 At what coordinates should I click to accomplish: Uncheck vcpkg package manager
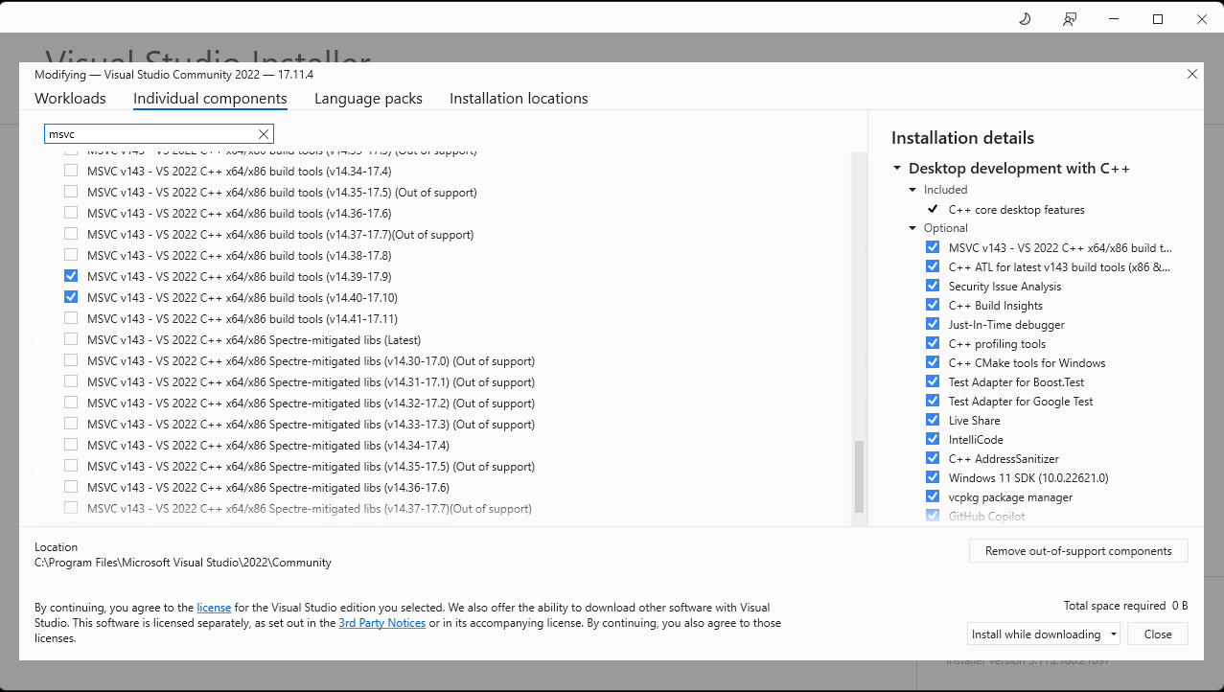[933, 496]
